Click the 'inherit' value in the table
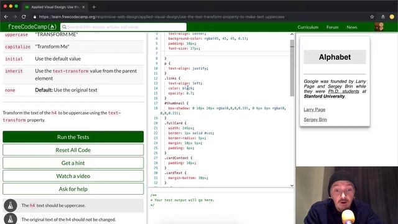 [x=14, y=71]
